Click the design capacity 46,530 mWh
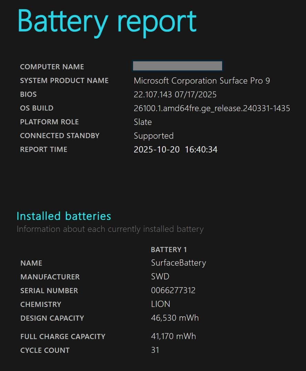This screenshot has height=371, width=306. click(x=175, y=318)
